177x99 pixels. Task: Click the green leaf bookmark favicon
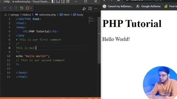click(x=166, y=6)
